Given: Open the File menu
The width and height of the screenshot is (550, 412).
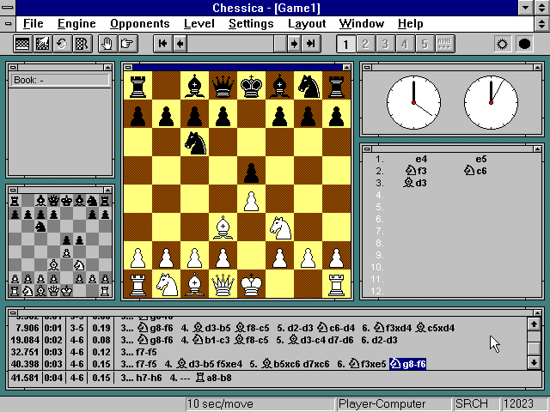Looking at the screenshot, I should pos(34,23).
